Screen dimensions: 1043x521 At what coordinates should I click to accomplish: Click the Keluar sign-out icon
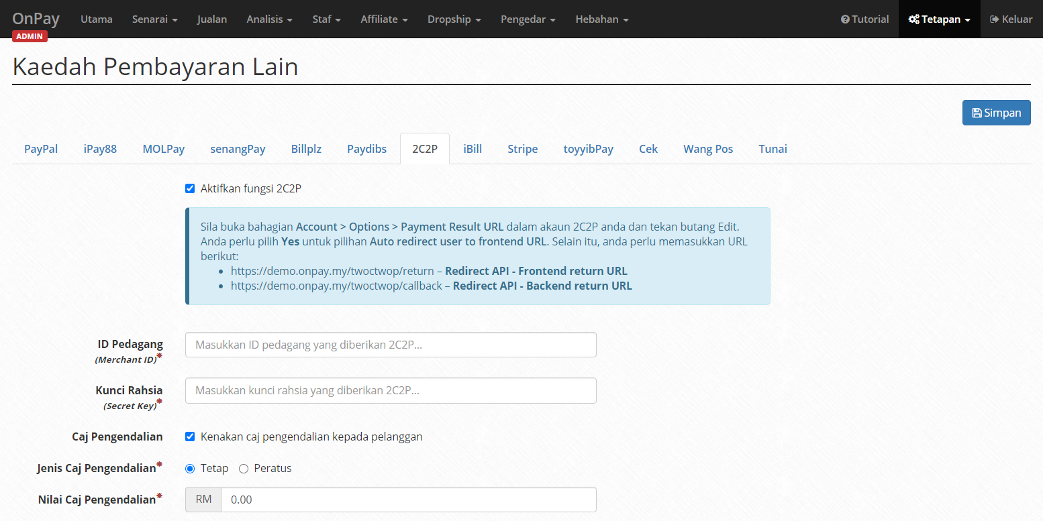[995, 19]
